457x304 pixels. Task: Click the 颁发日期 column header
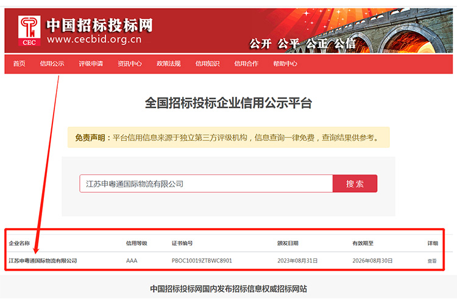pos(288,243)
